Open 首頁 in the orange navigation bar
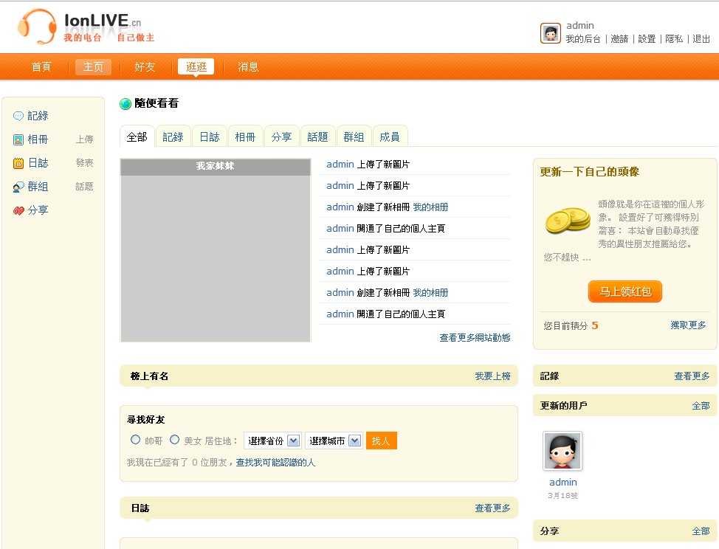719x549 pixels. [41, 67]
